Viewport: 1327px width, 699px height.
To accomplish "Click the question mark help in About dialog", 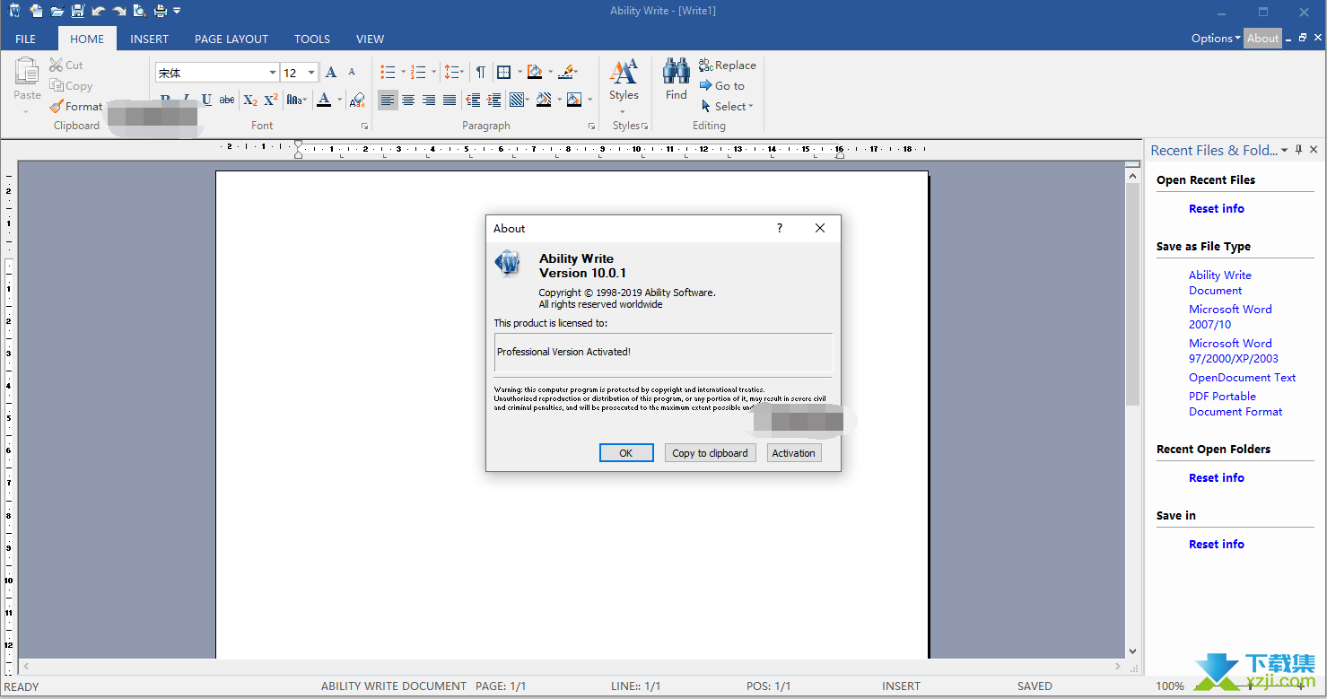I will pyautogui.click(x=779, y=228).
